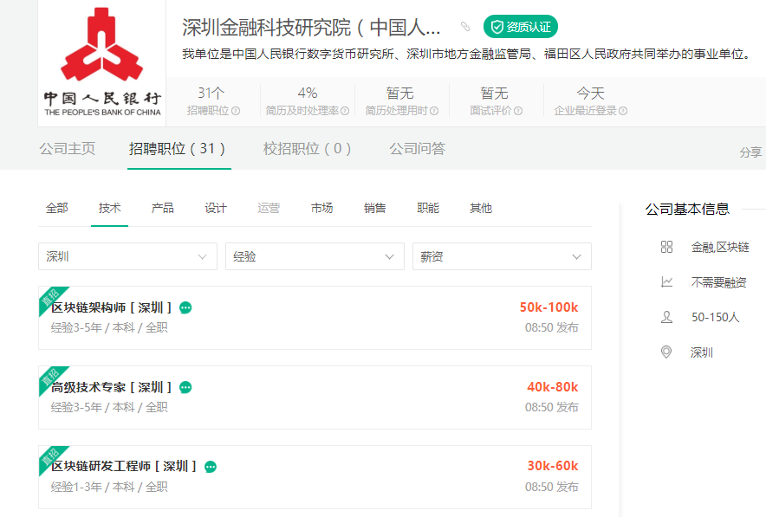Screen dimensions: 766x517
Task: Click the person icon beside 50-150人
Action: pos(666,317)
